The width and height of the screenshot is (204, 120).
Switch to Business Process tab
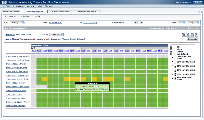pyautogui.click(x=60, y=12)
